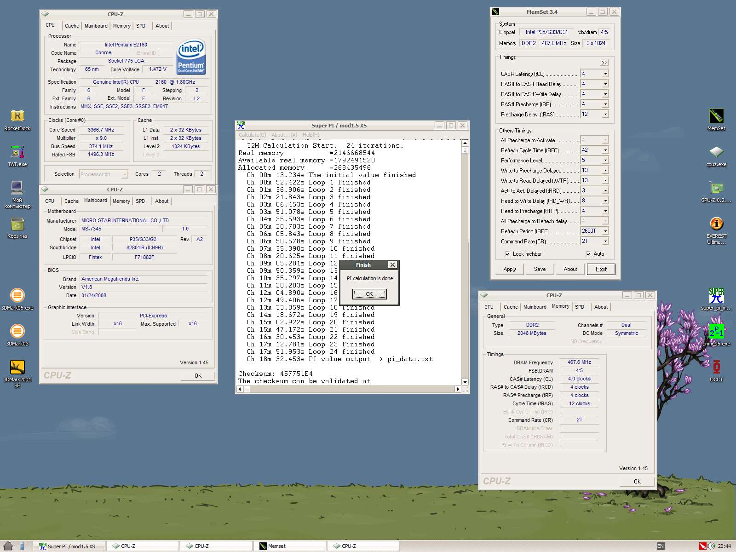736x552 pixels.
Task: Click the volume speaker tray icon
Action: coord(711,546)
